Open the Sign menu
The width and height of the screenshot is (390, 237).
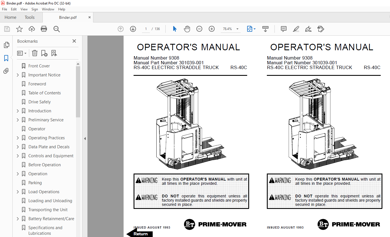tap(35, 9)
